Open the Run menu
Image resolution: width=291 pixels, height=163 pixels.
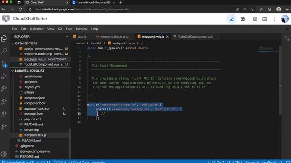69,29
